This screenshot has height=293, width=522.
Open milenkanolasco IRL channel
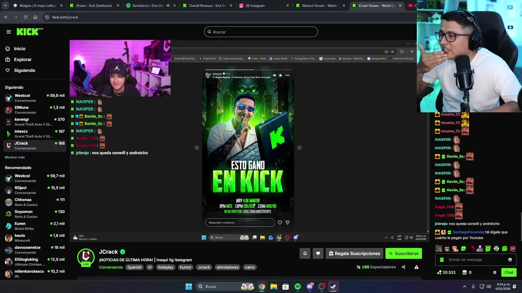35,273
